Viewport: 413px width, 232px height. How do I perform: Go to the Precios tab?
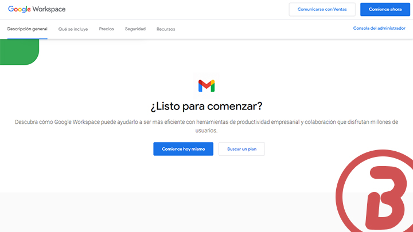point(107,29)
